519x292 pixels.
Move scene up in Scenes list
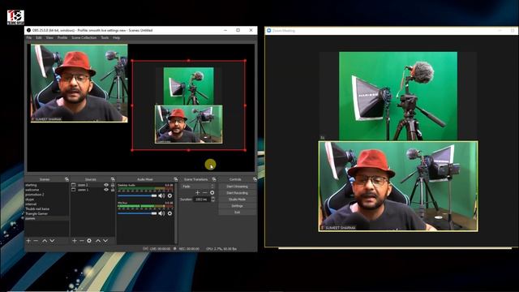tap(45, 241)
